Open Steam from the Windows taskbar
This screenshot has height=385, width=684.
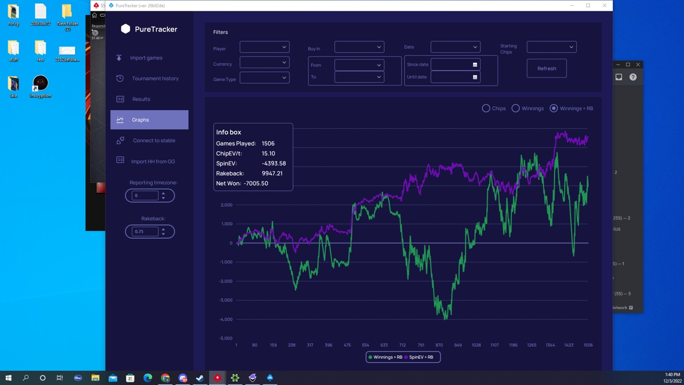[200, 378]
